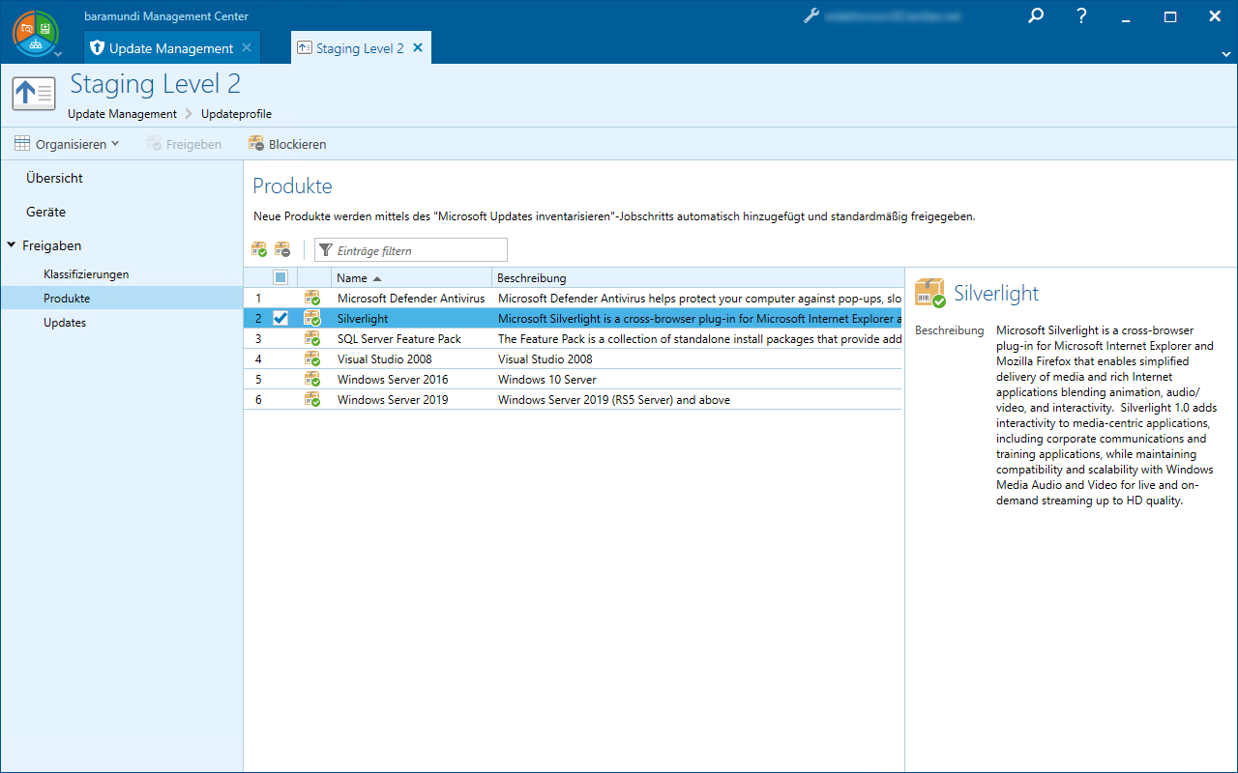1238x773 pixels.
Task: Collapse the Freigaben tree node
Action: [x=12, y=245]
